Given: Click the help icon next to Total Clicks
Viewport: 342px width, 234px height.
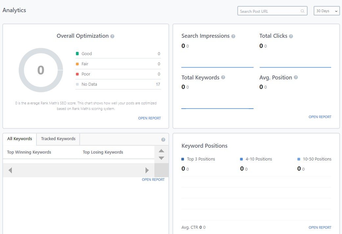Looking at the screenshot, I should pyautogui.click(x=291, y=36).
